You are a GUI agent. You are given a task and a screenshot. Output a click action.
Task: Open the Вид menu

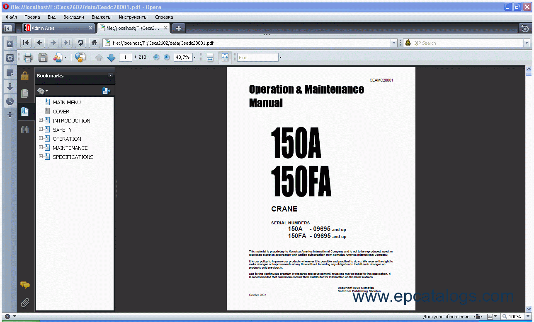(51, 17)
